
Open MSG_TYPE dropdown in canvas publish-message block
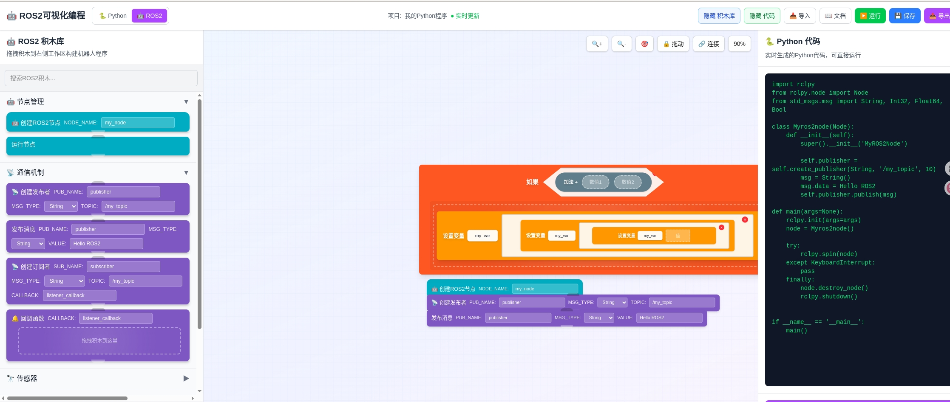point(599,318)
